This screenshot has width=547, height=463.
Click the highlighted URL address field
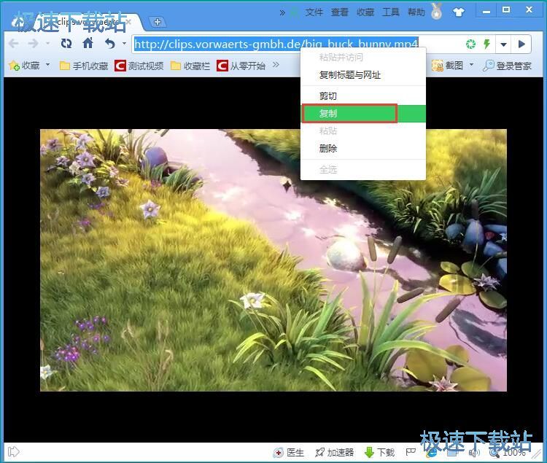click(276, 44)
